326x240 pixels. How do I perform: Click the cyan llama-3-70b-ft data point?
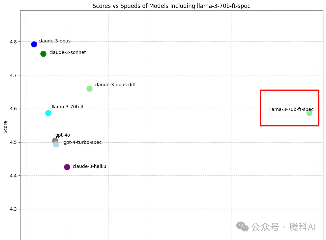[x=48, y=113]
